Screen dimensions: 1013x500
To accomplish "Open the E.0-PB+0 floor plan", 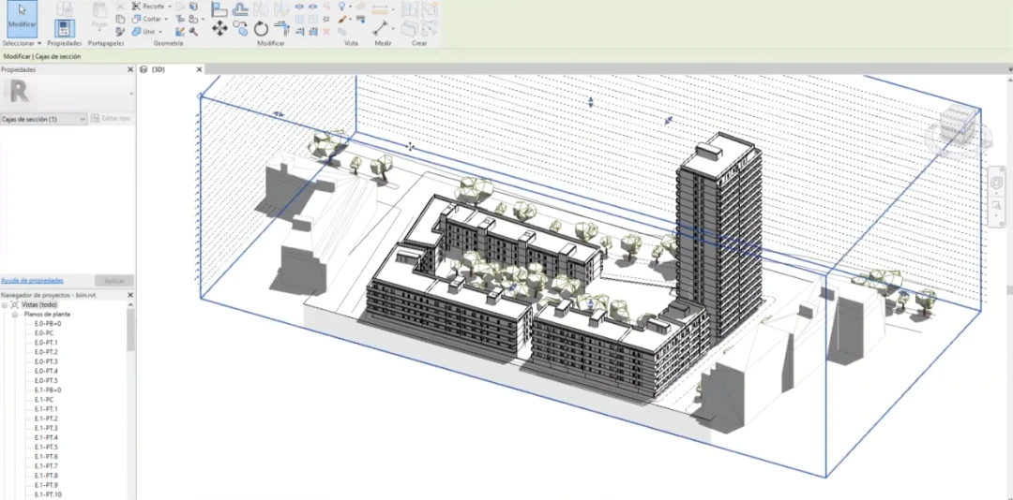I will click(x=48, y=323).
